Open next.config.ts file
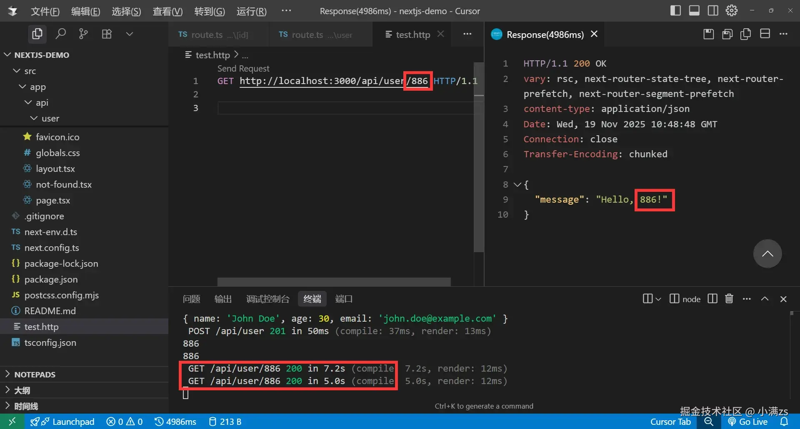 tap(84, 248)
